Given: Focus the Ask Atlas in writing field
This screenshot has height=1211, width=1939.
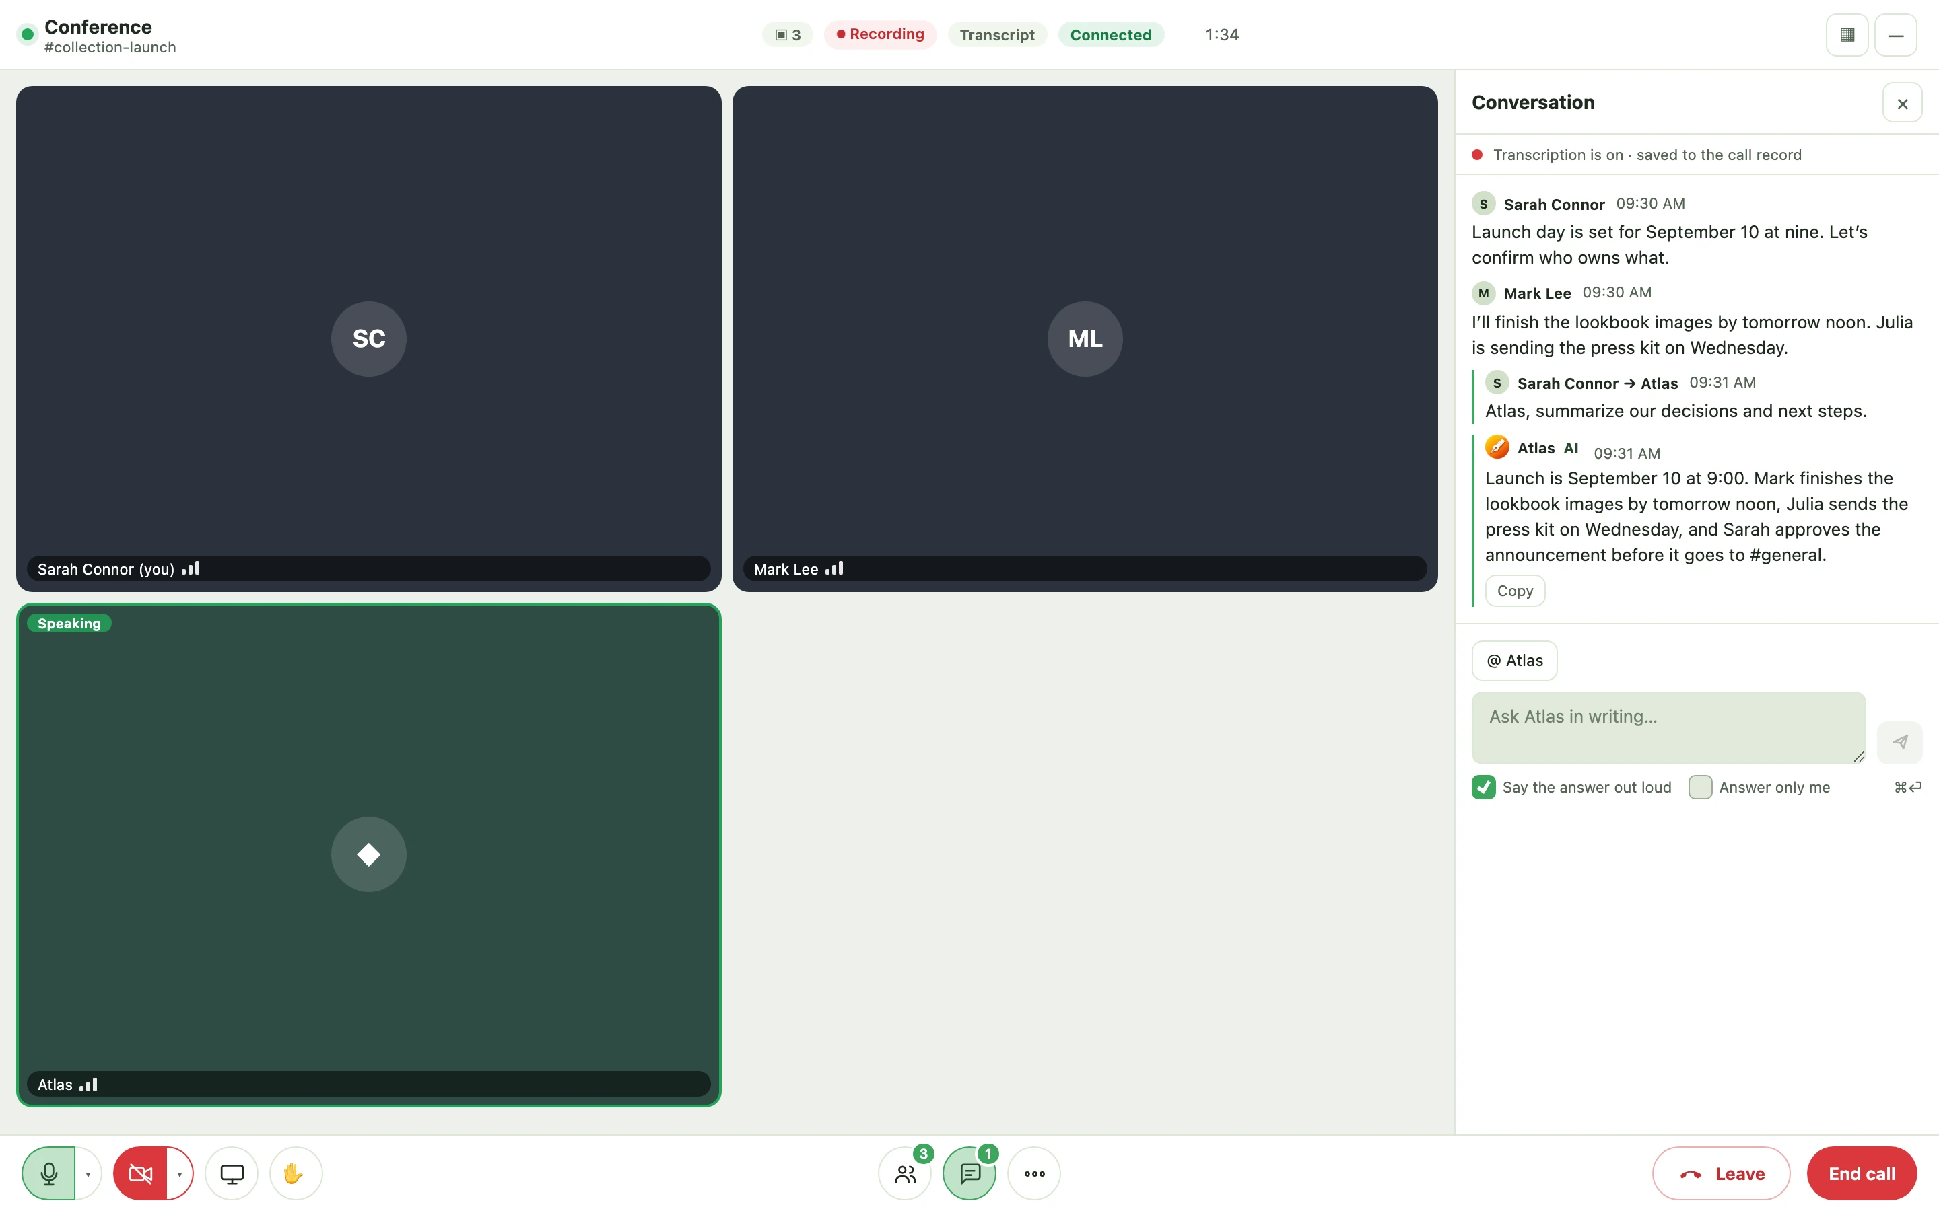Looking at the screenshot, I should 1668,727.
